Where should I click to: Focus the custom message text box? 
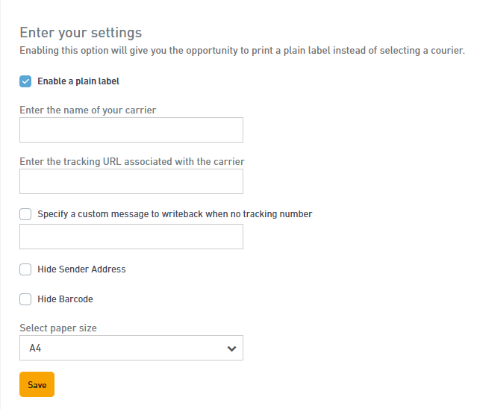pyautogui.click(x=131, y=237)
